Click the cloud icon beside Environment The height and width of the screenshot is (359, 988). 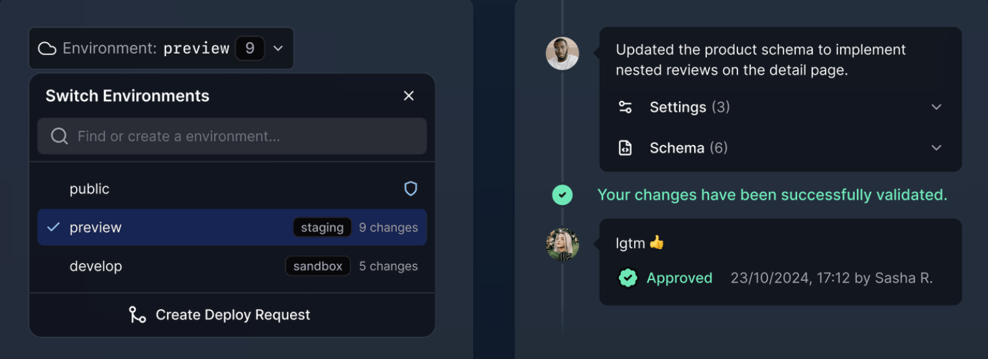pos(47,49)
